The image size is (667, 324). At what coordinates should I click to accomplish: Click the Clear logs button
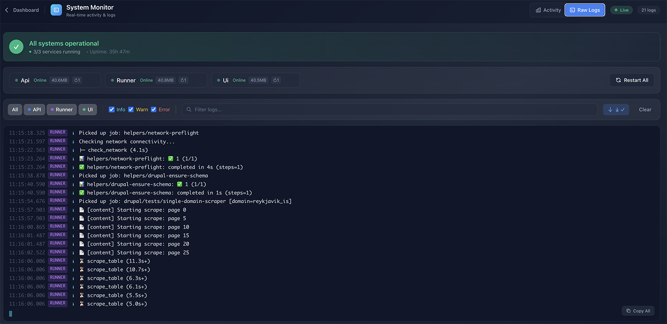coord(645,110)
